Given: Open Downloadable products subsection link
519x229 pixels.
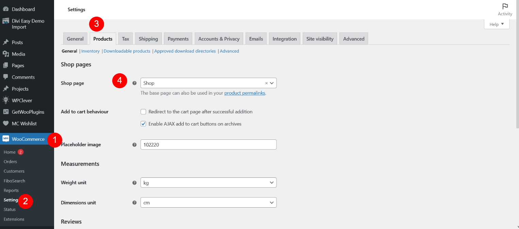Looking at the screenshot, I should [x=127, y=51].
